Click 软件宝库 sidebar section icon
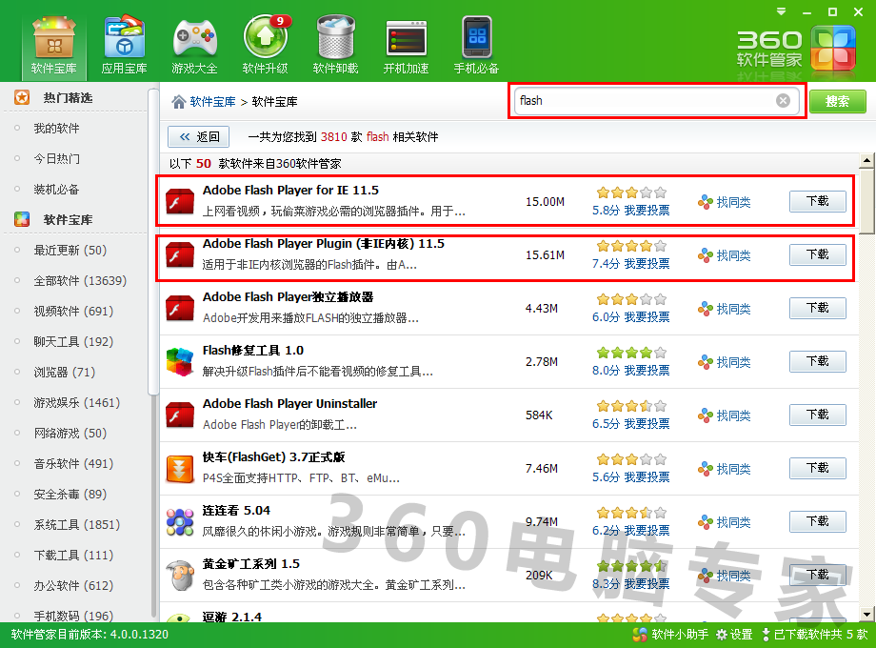Viewport: 876px width, 648px height. click(x=22, y=219)
